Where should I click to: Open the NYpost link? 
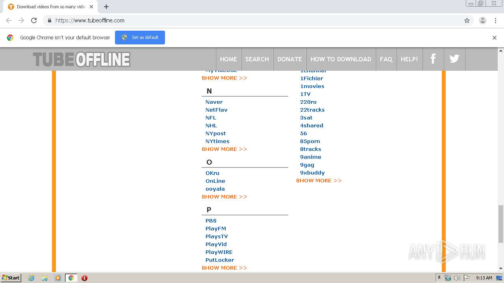click(x=215, y=133)
